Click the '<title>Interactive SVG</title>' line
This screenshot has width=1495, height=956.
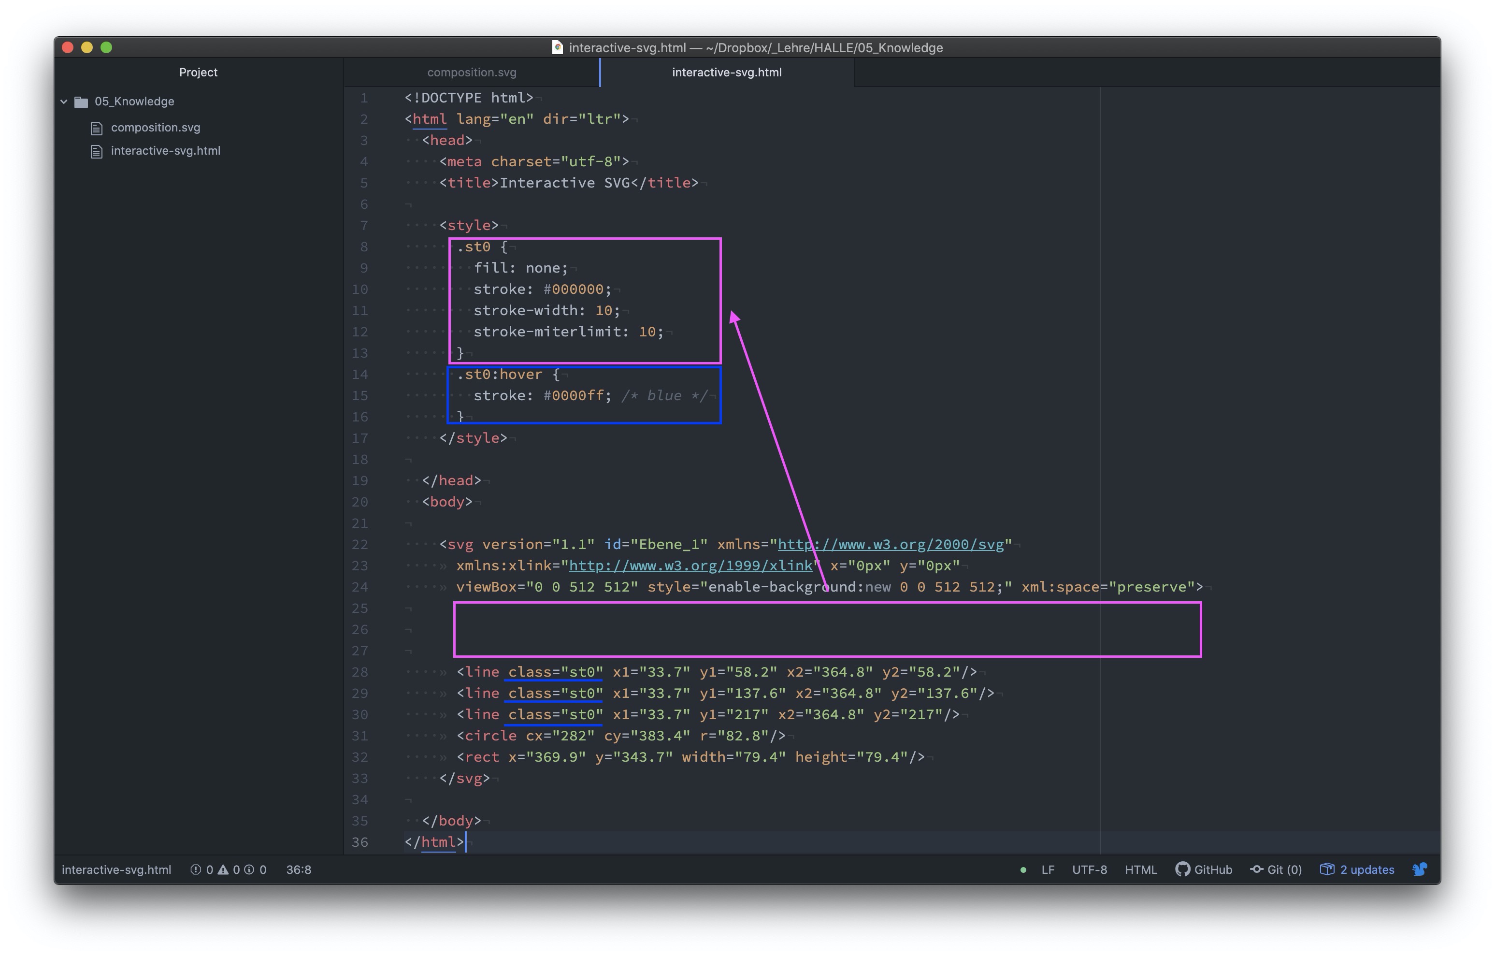[x=569, y=183]
